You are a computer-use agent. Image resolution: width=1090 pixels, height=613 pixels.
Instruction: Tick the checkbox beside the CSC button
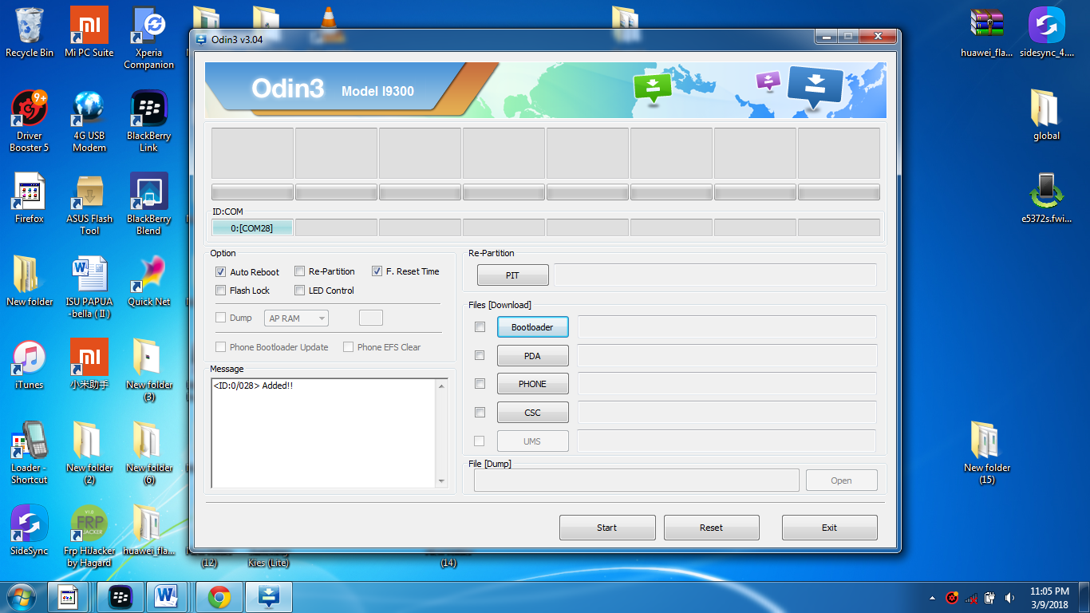[480, 413]
